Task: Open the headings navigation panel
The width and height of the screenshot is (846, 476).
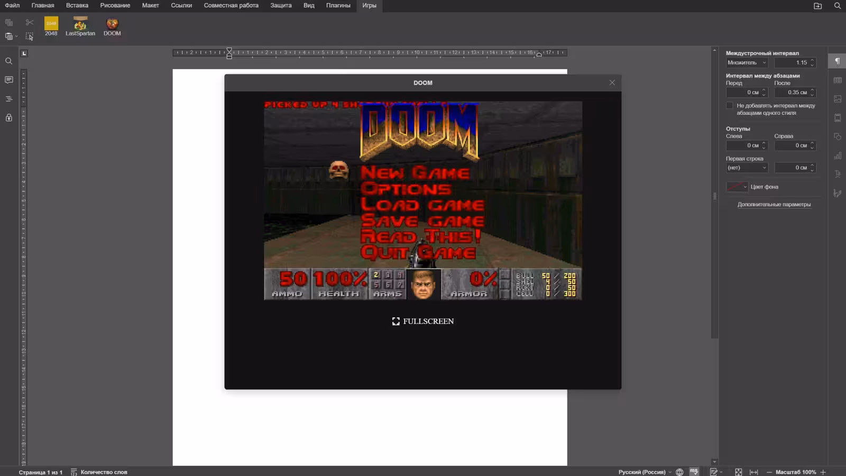Action: point(9,99)
